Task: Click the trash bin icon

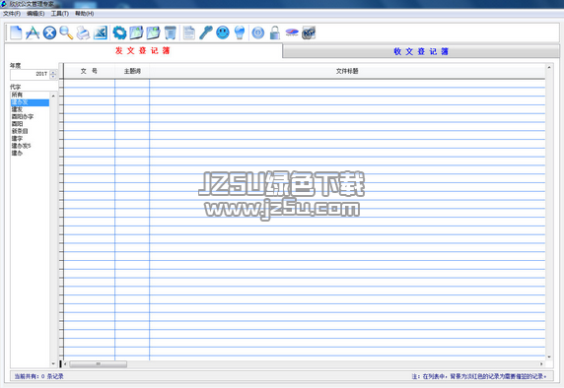Action: click(x=171, y=32)
